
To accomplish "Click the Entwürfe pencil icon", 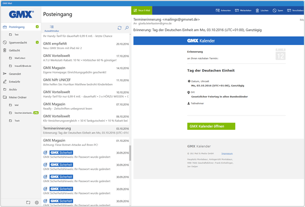I will click(x=5, y=82).
